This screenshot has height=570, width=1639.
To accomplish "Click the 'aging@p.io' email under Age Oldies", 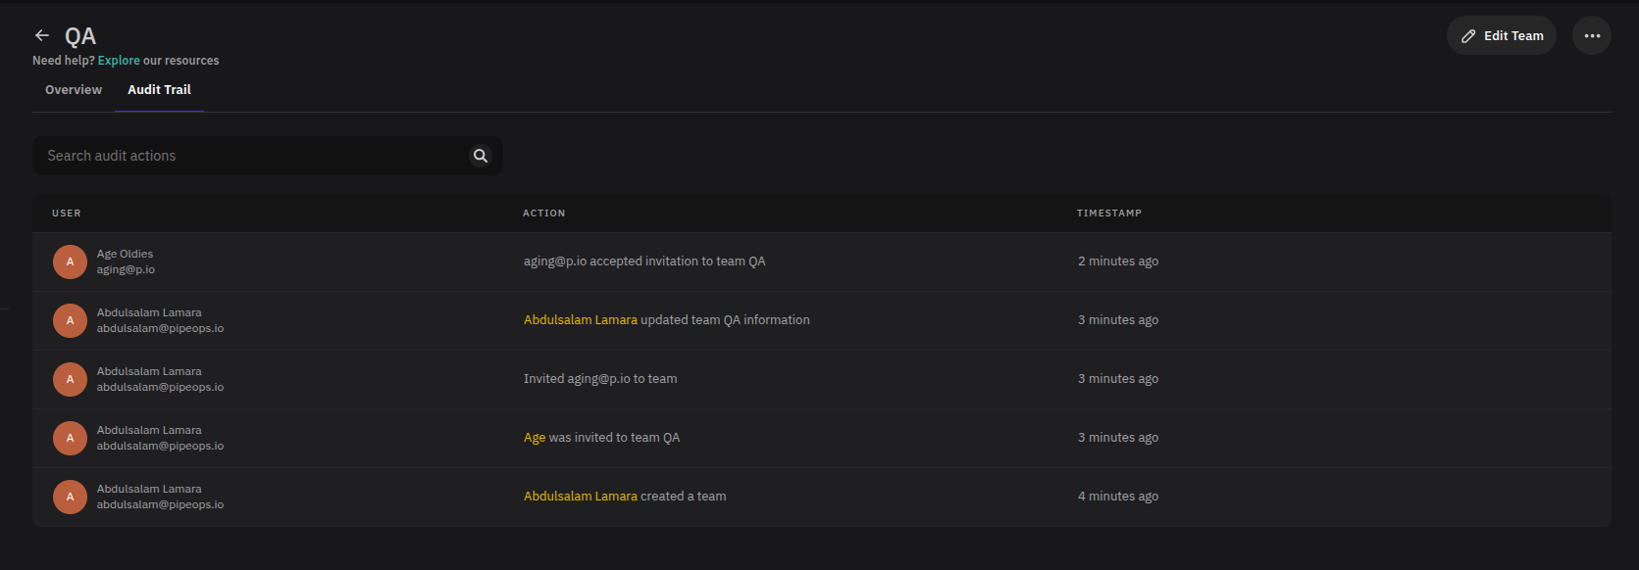I will [x=126, y=269].
